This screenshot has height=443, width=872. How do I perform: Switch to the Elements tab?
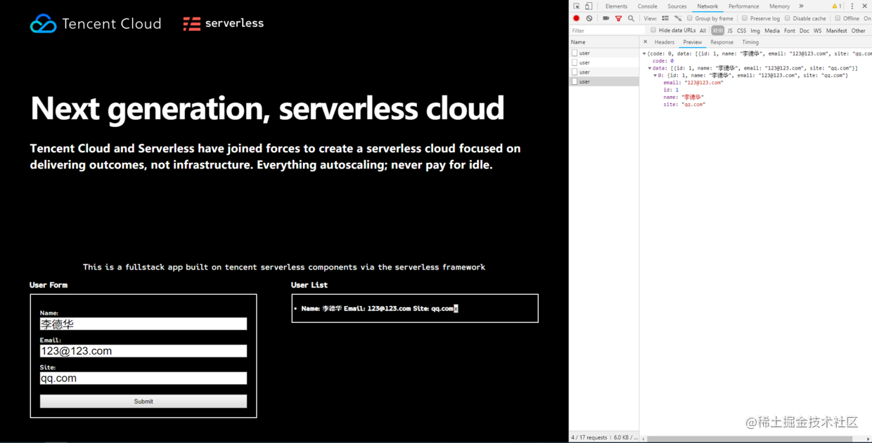click(616, 6)
